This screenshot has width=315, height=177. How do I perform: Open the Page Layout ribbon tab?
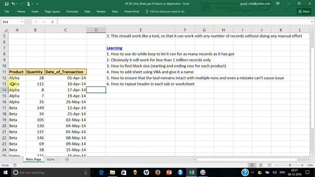click(52, 11)
